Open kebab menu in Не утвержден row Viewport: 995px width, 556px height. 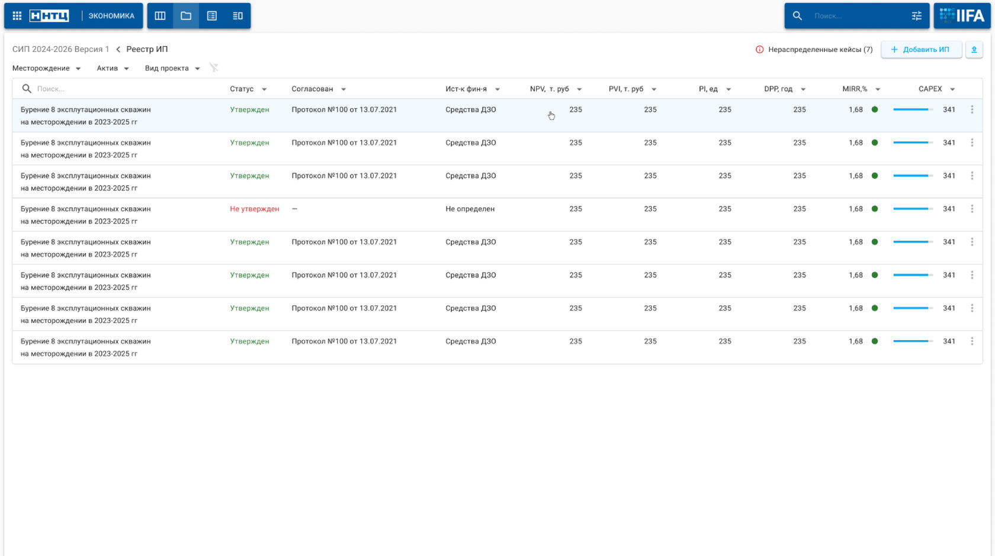[x=972, y=209]
